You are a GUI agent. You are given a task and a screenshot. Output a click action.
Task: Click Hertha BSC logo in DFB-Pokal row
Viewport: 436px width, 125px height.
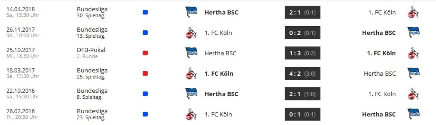[191, 53]
